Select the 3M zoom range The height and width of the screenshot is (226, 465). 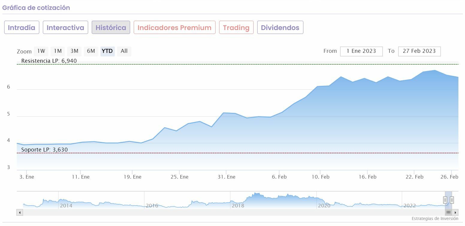click(74, 51)
